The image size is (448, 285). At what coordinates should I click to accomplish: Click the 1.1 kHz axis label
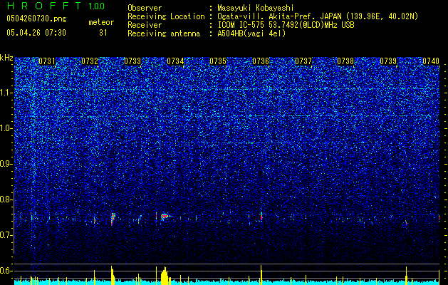tap(6, 93)
